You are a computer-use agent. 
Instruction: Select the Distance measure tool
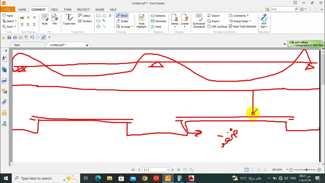click(x=158, y=16)
